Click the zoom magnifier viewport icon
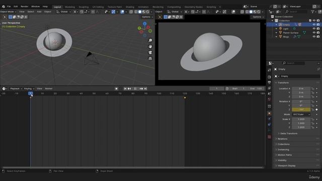 (x=150, y=40)
